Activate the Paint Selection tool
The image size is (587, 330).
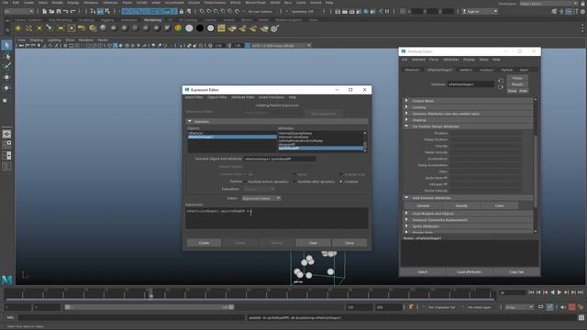click(6, 67)
